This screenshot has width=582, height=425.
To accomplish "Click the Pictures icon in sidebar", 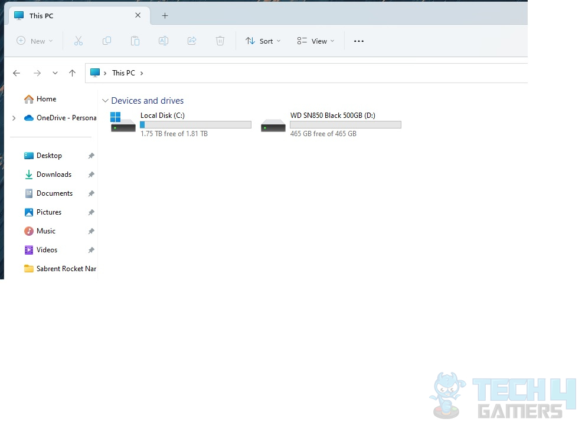I will coord(28,212).
